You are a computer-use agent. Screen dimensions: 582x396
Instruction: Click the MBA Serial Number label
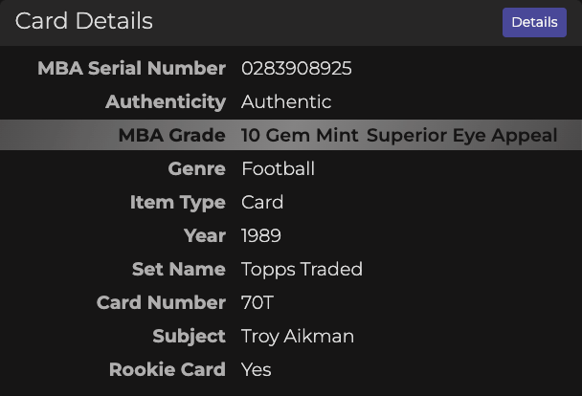tap(131, 69)
